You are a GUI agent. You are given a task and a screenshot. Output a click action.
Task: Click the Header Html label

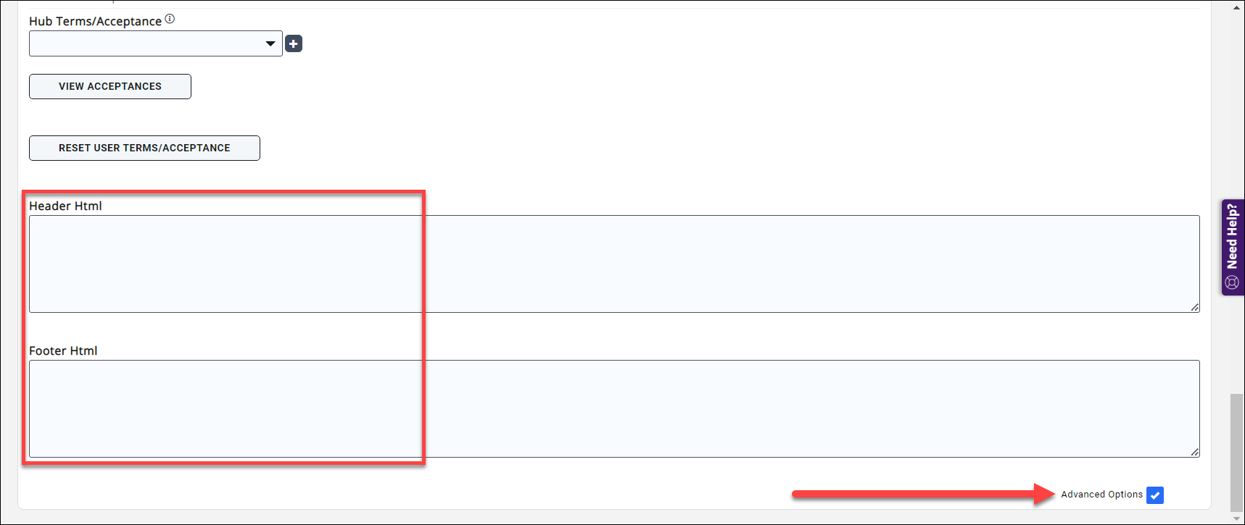65,206
